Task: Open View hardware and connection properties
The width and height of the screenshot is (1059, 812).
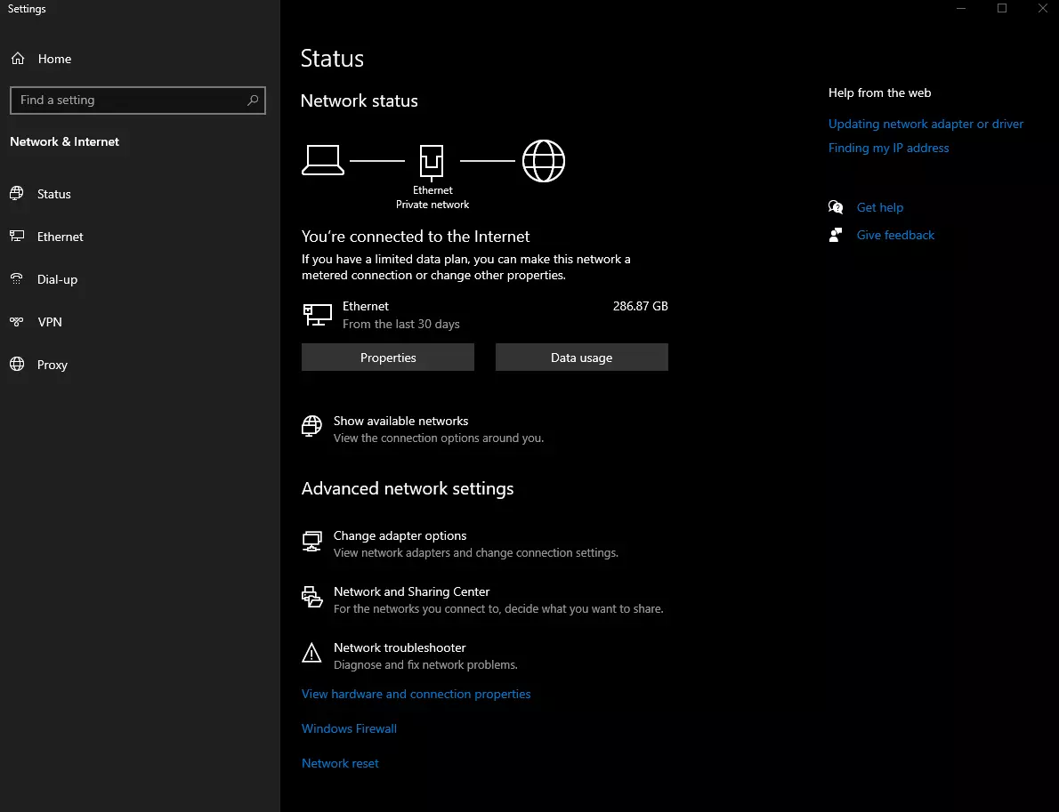Action: (x=416, y=694)
